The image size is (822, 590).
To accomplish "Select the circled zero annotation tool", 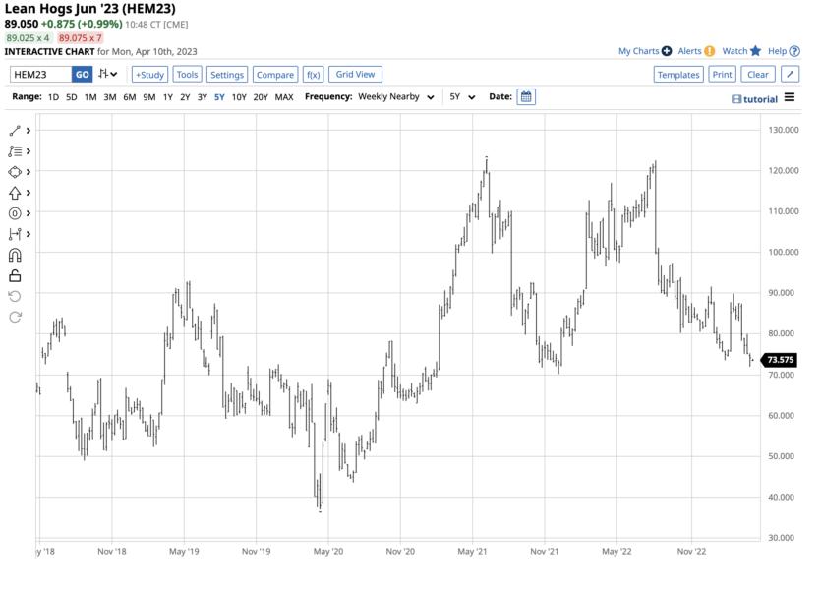I will coord(15,213).
